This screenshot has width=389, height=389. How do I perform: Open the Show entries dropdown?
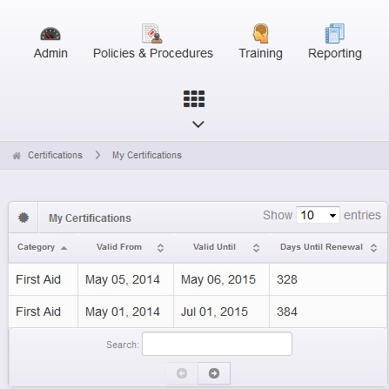pos(318,215)
